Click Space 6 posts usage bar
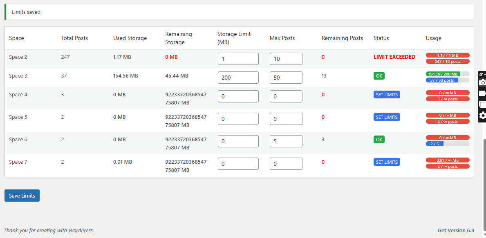486x238 pixels. pyautogui.click(x=448, y=144)
